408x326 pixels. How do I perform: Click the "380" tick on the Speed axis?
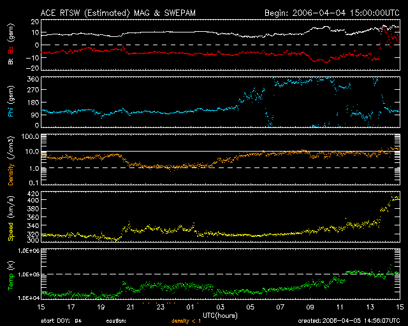coord(33,209)
